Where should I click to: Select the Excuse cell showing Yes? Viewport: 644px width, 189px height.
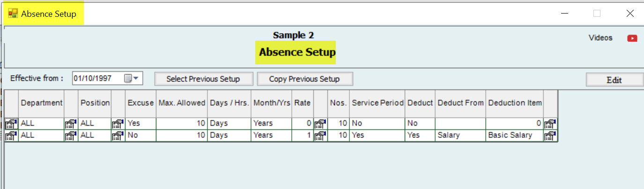[x=141, y=124]
